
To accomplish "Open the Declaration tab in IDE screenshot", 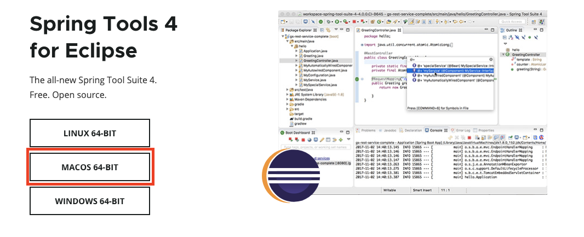I will (411, 130).
